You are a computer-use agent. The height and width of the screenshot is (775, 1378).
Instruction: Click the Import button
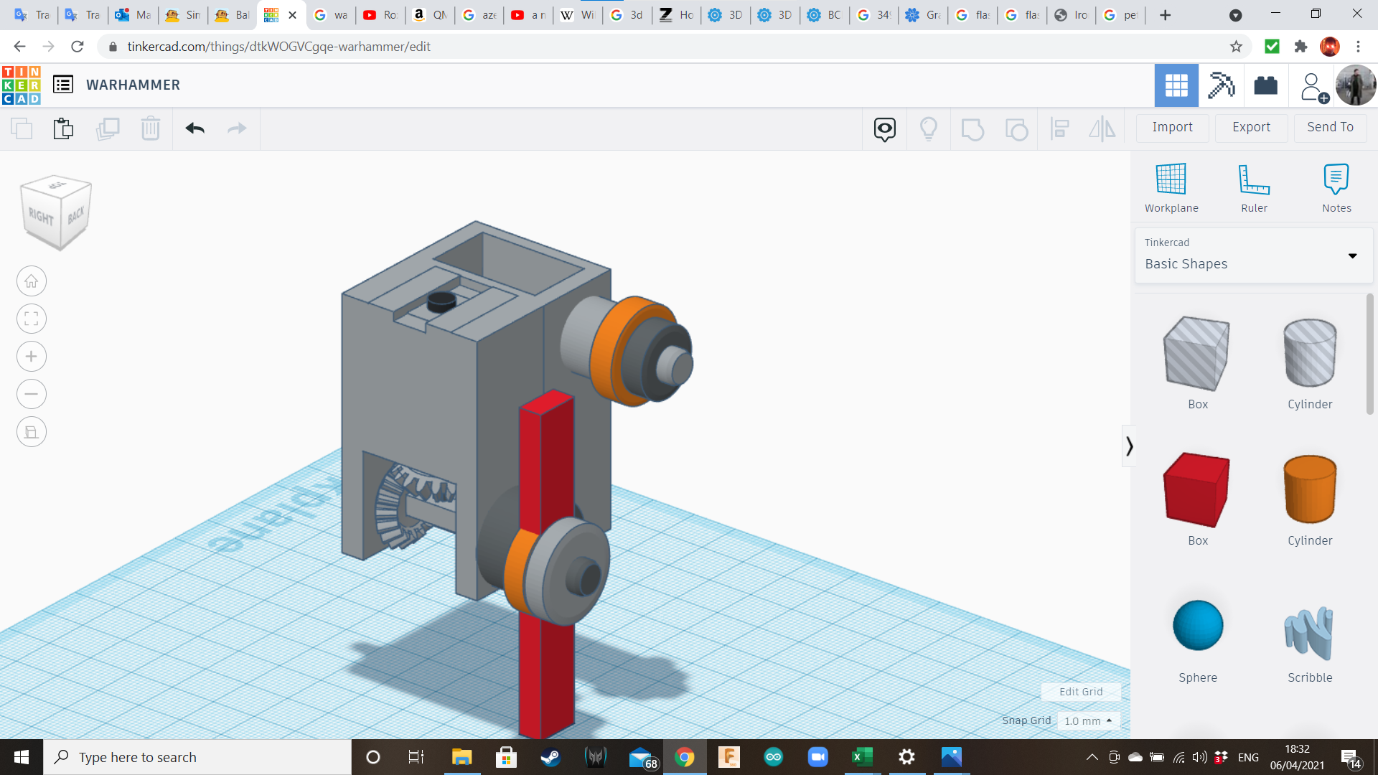(1172, 127)
